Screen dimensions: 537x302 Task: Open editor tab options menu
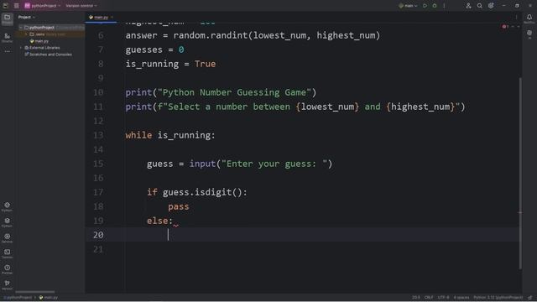tap(517, 17)
